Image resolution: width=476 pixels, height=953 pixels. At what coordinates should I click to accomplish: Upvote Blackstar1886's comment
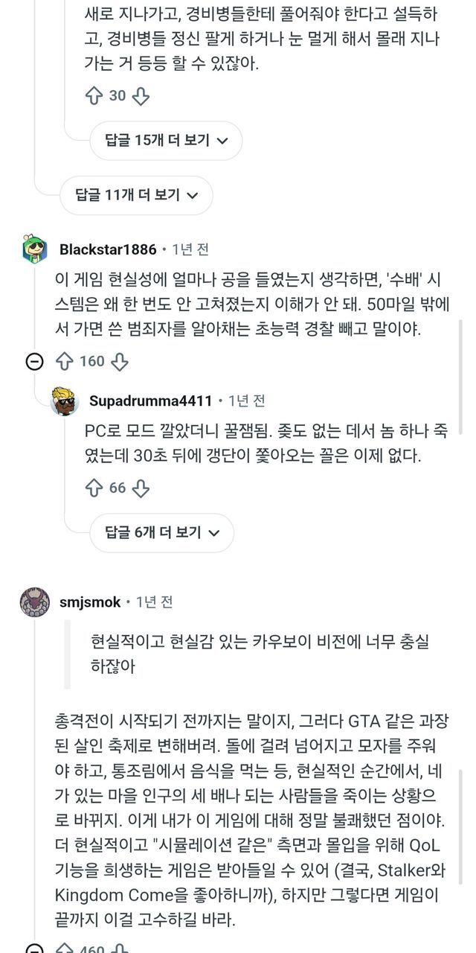coord(64,361)
